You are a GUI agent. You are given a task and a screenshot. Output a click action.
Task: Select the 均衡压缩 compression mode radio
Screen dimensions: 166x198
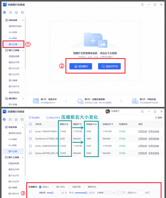[69, 187]
